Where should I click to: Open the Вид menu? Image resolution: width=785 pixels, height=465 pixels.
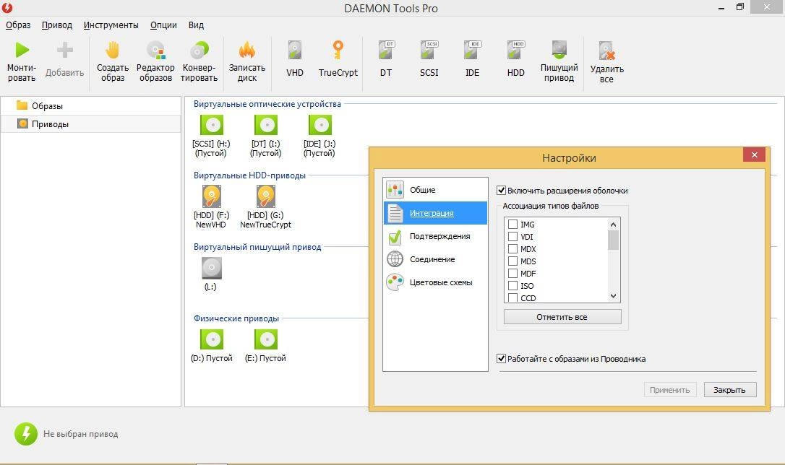click(197, 25)
